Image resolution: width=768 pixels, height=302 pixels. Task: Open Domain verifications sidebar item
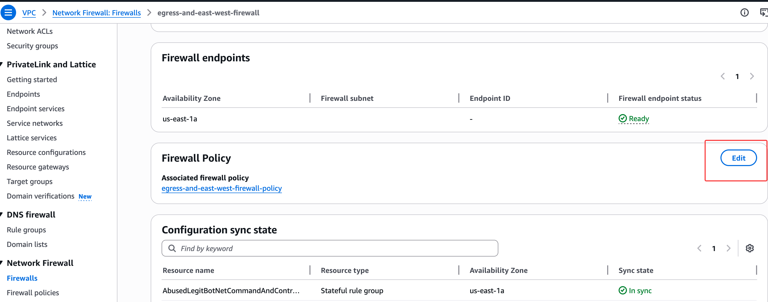click(x=41, y=196)
